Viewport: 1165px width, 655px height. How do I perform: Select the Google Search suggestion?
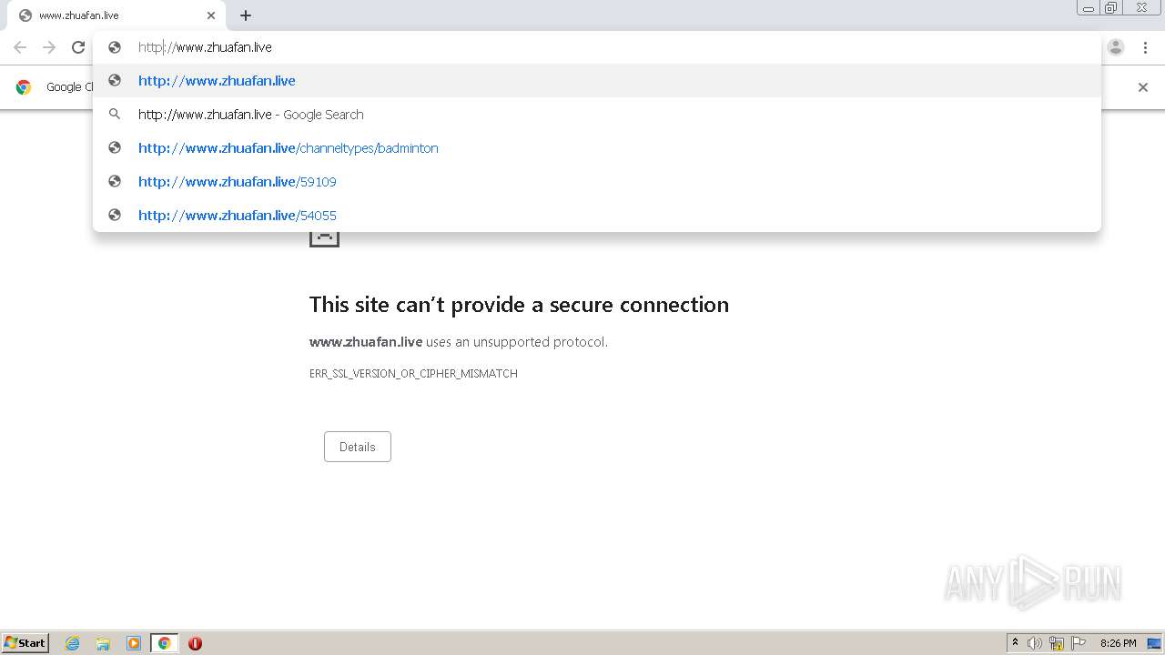pos(597,115)
